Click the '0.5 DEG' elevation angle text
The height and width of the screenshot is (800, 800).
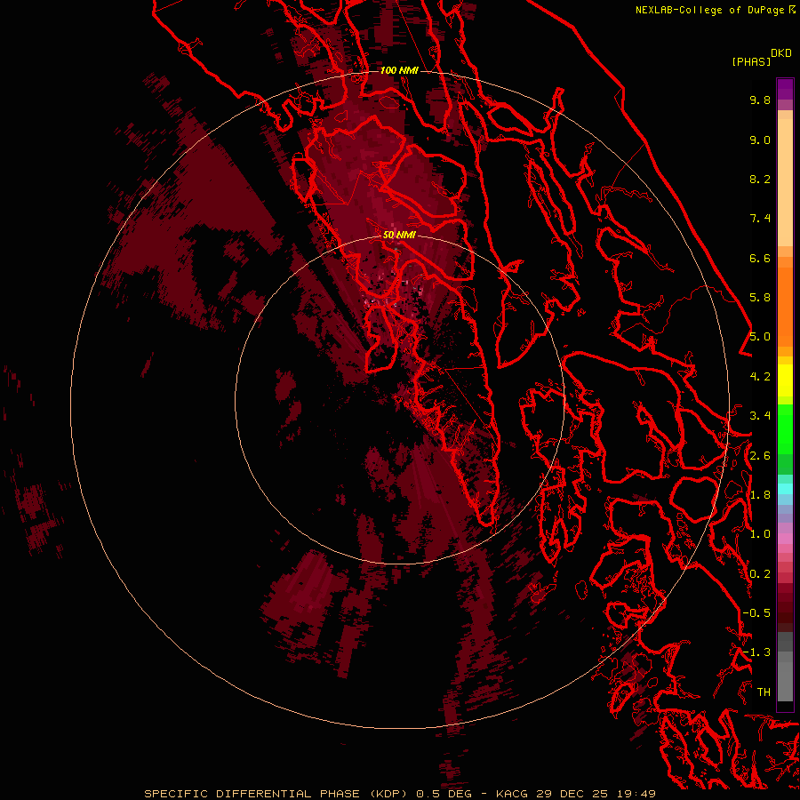pyautogui.click(x=444, y=794)
